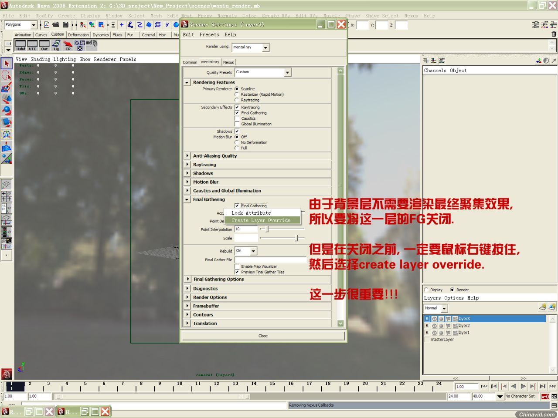Click the auto keyframe key icon
The width and height of the screenshot is (558, 418).
point(545,396)
